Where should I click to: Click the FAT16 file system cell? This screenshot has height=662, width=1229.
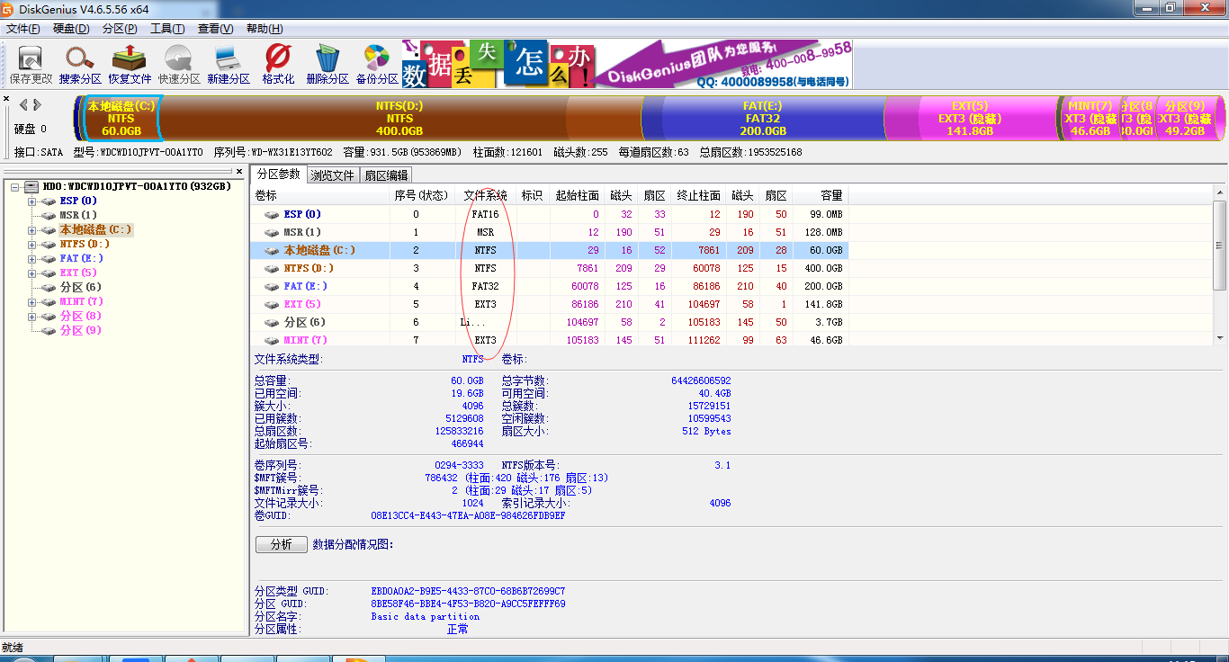coord(485,214)
